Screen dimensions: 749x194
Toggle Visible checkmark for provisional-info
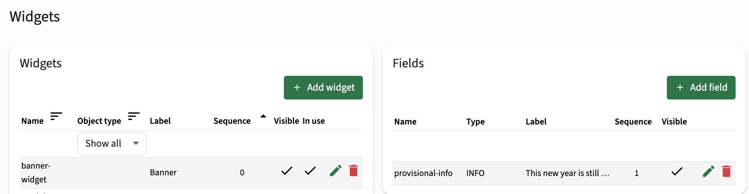(677, 172)
